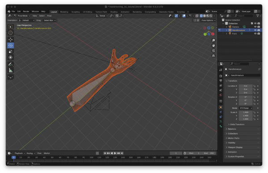
Task: Open the Global transform orientation dropdown
Action: click(x=102, y=16)
